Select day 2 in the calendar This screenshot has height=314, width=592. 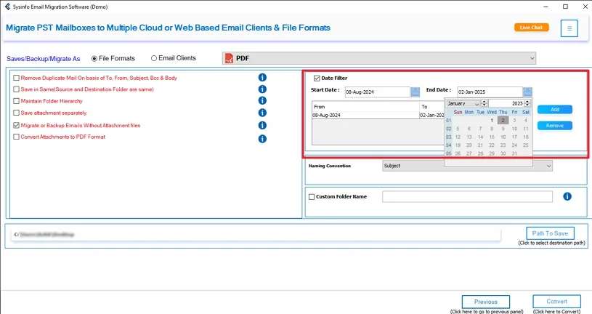pos(503,120)
